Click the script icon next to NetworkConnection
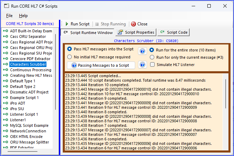Viewport: 234px width, 156px height. (x=6, y=131)
